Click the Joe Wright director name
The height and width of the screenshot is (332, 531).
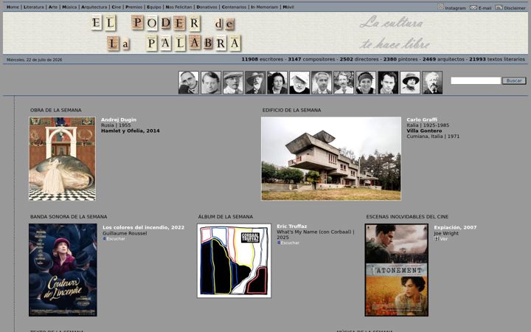[x=446, y=233]
